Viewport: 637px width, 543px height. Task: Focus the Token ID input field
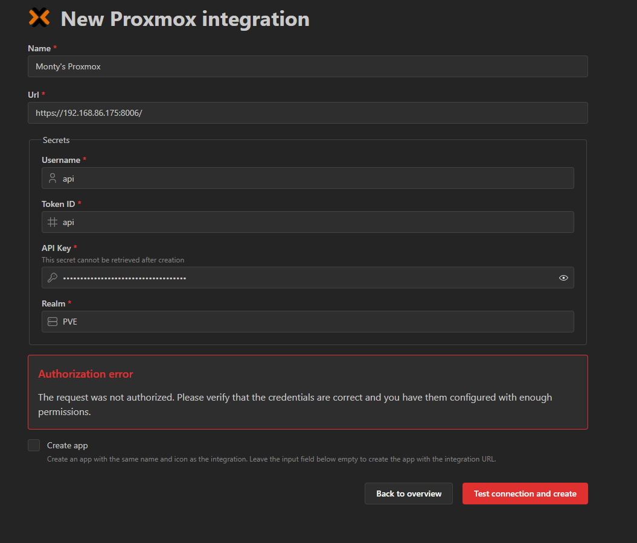click(x=307, y=222)
